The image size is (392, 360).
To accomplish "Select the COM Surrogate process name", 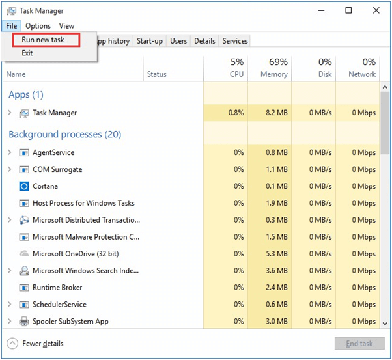I will tap(57, 169).
